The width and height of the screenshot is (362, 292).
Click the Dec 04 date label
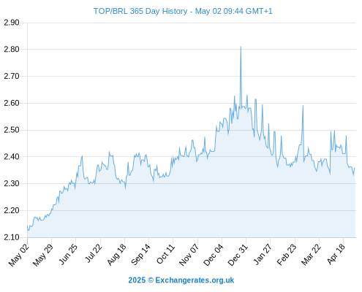point(214,255)
